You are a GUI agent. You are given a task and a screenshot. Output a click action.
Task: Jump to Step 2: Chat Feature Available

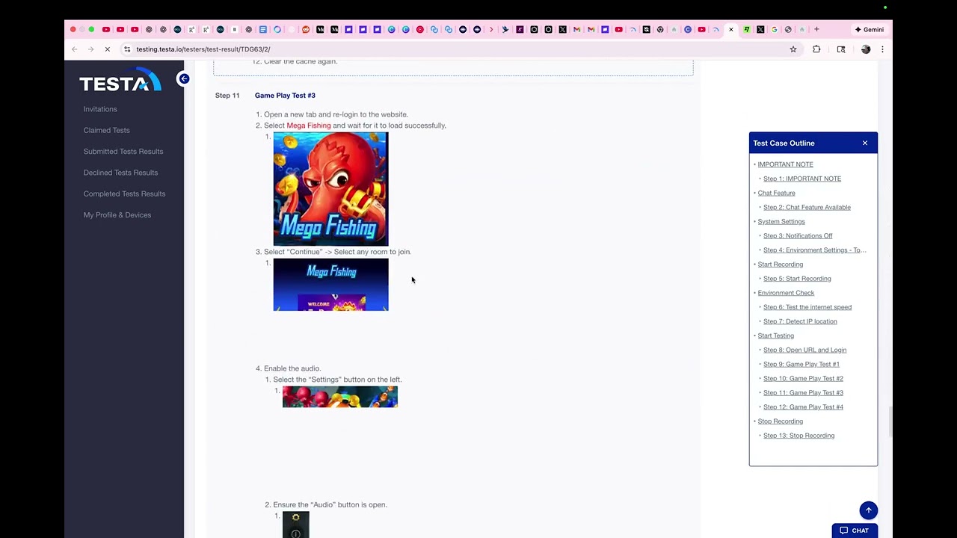pyautogui.click(x=807, y=207)
